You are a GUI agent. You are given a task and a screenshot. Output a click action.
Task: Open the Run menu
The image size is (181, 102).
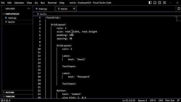click(x=43, y=3)
